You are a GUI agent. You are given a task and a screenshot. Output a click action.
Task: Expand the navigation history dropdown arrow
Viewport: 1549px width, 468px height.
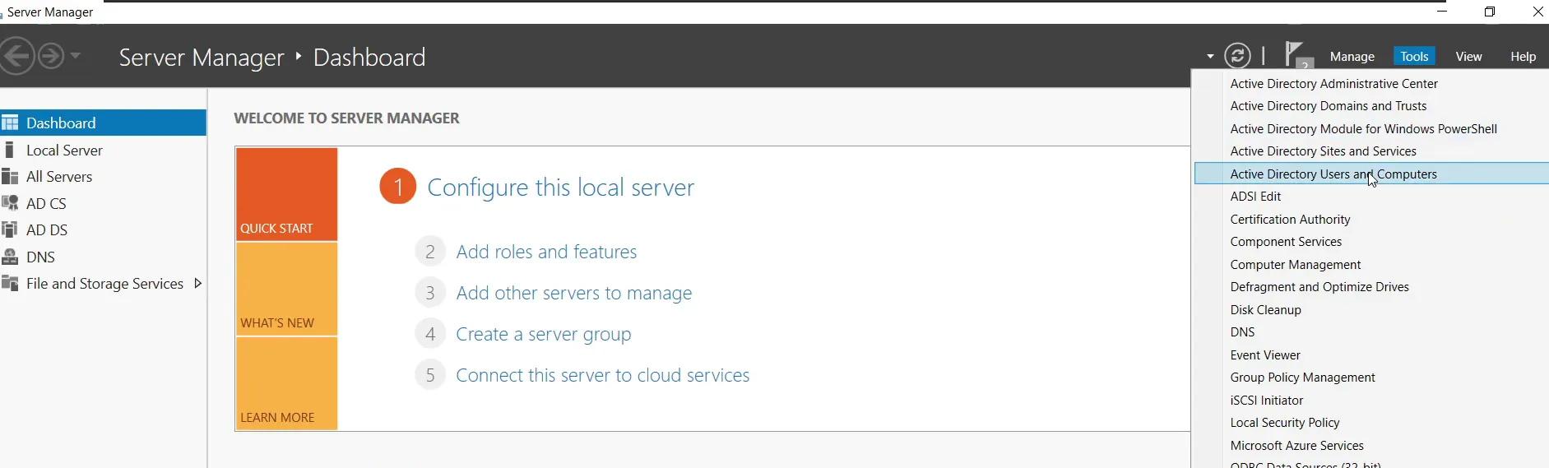pos(76,56)
